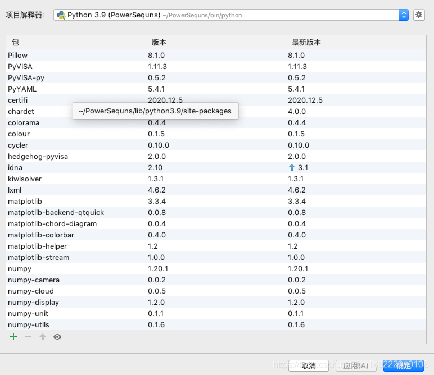Select the lxml package row
Viewport: 434px width, 375px height.
[x=216, y=190]
